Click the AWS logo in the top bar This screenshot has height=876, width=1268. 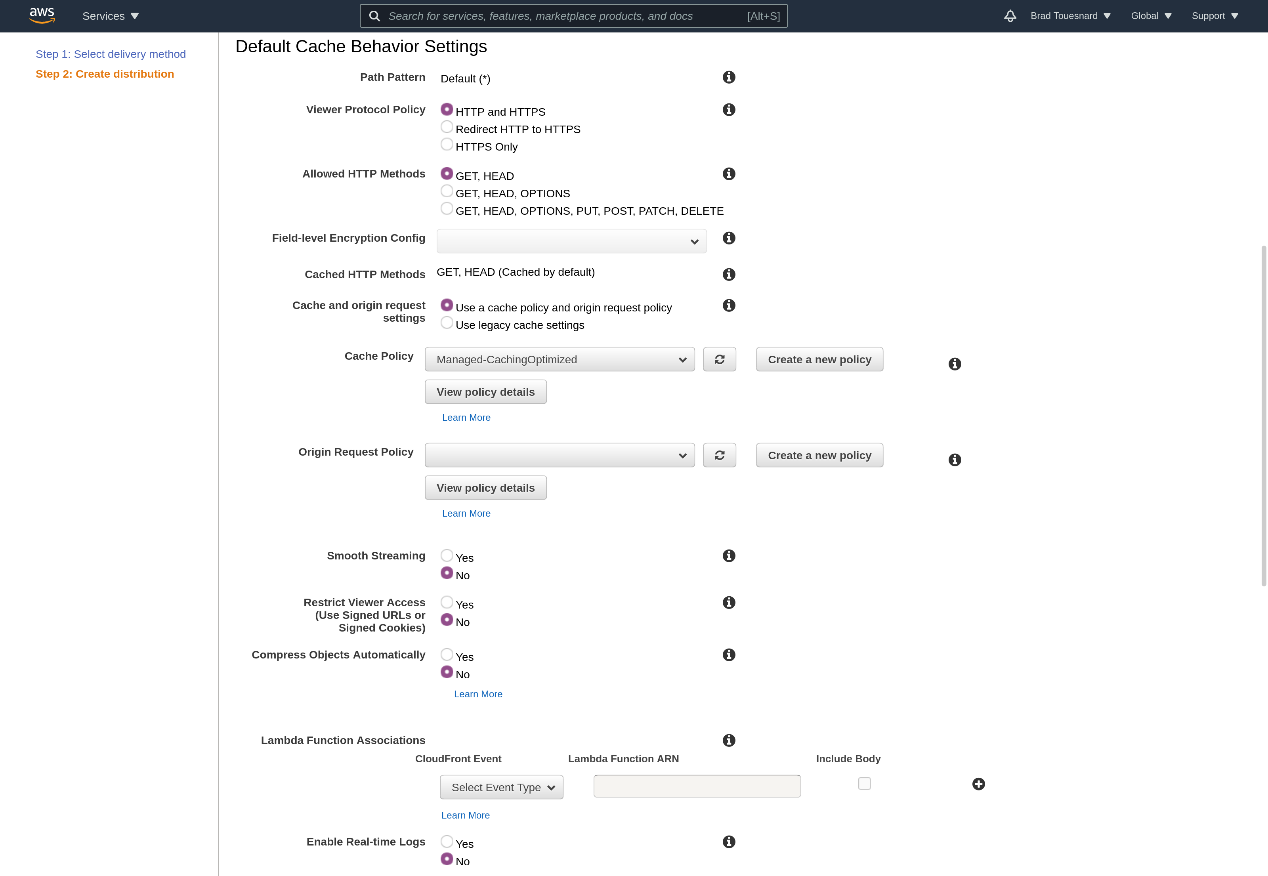(x=41, y=15)
